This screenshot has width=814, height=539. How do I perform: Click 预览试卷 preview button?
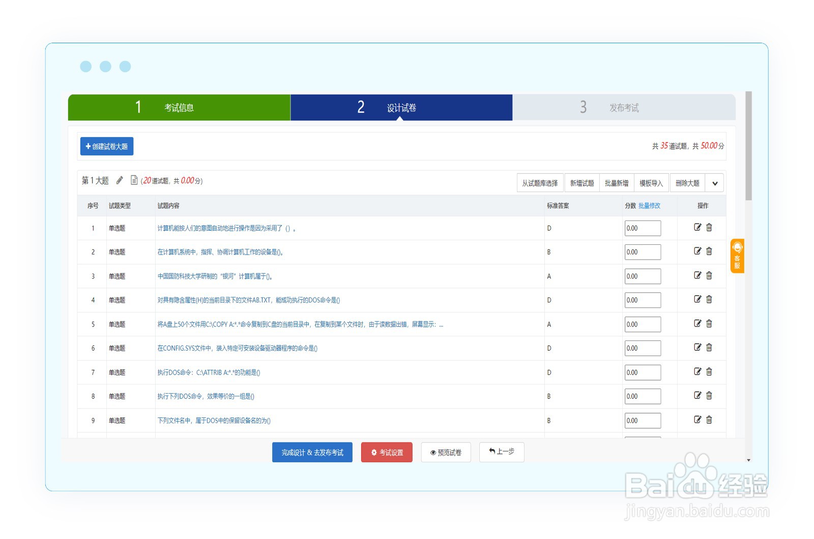coord(446,452)
